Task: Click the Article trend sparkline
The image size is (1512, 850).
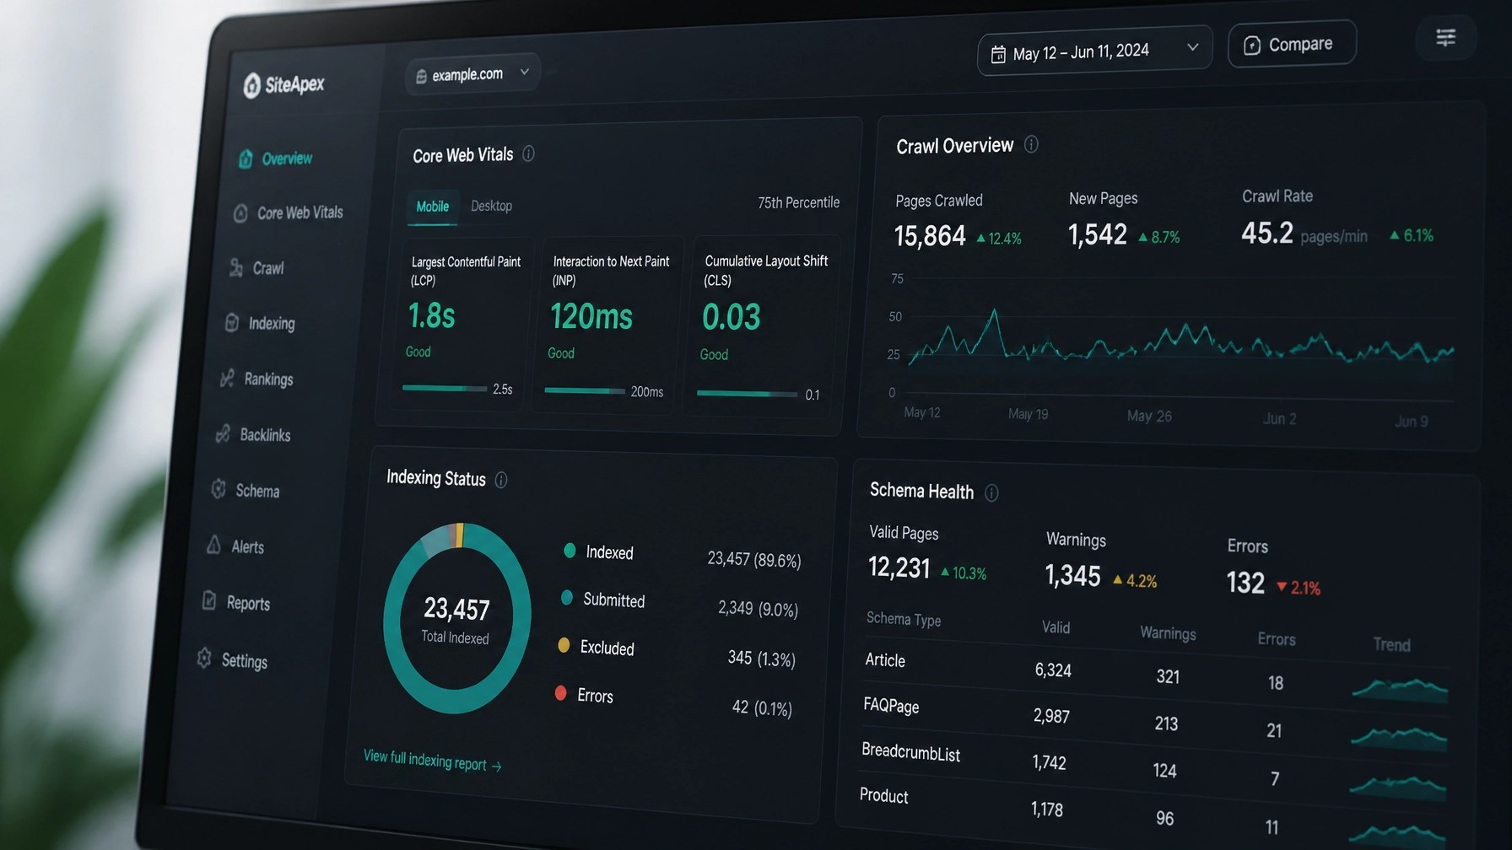Action: click(1399, 689)
